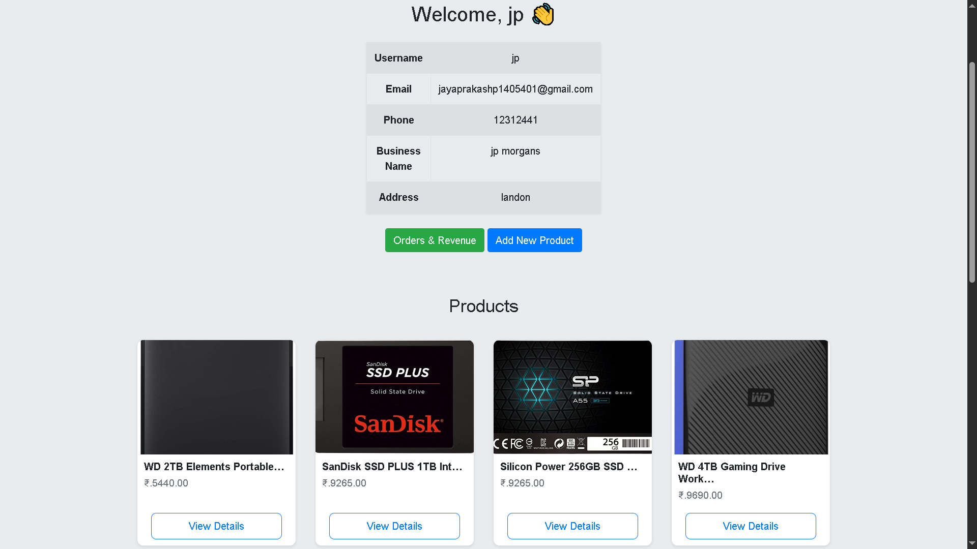977x549 pixels.
Task: Click the phone number 12312441
Action: (x=515, y=120)
